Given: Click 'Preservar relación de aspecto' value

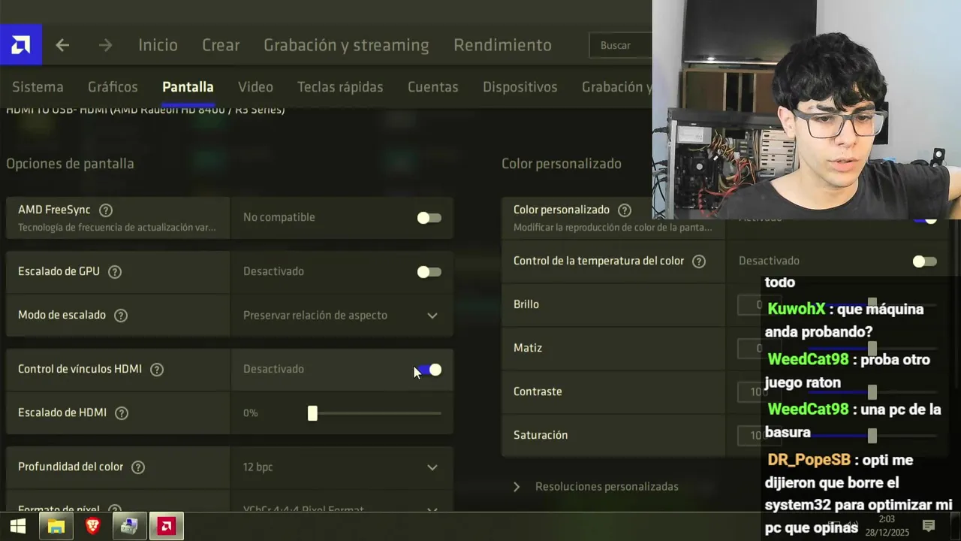Looking at the screenshot, I should [315, 316].
